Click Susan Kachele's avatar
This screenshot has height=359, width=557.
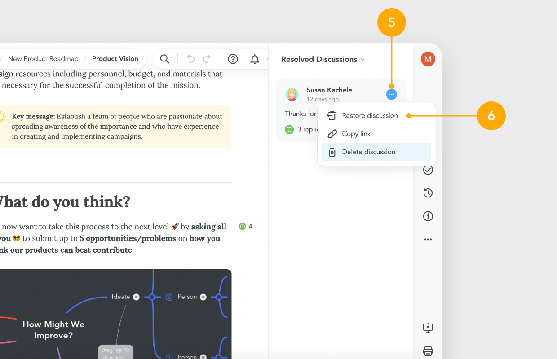click(x=292, y=94)
